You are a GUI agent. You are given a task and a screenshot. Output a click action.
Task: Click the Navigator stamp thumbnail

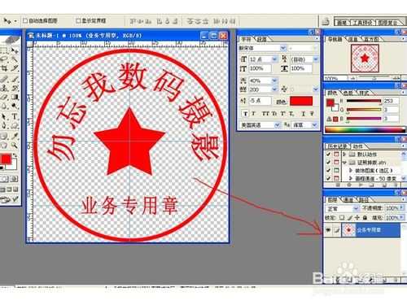click(x=365, y=59)
